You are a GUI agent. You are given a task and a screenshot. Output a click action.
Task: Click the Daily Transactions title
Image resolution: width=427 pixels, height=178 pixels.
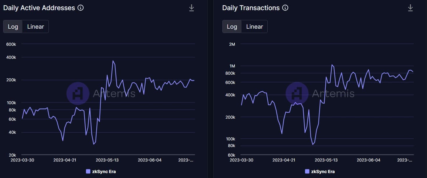point(251,8)
